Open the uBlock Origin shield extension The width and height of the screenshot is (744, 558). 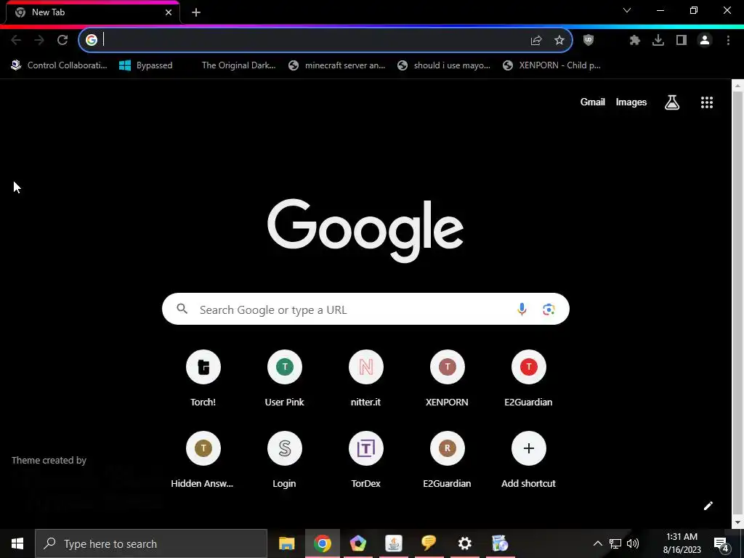point(589,41)
